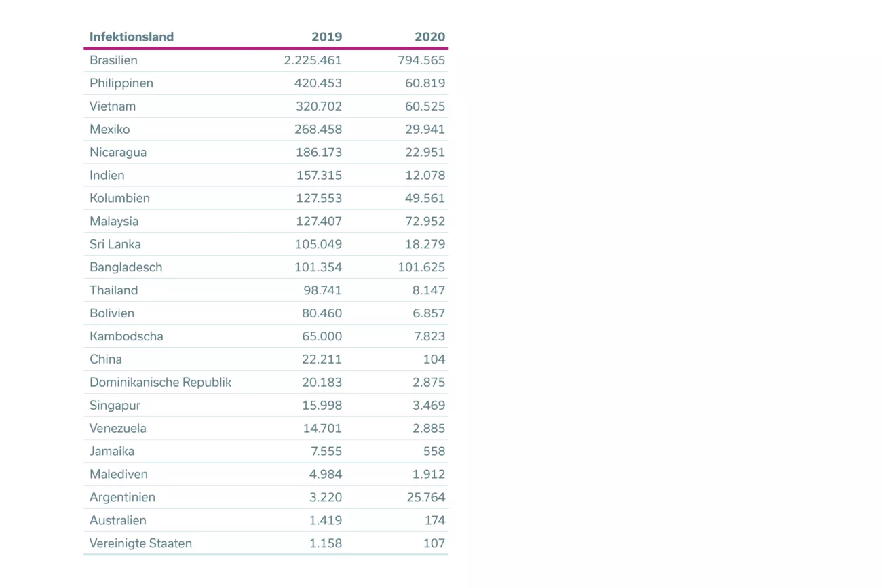882x588 pixels.
Task: Select the Philippinen row label
Action: pos(121,83)
